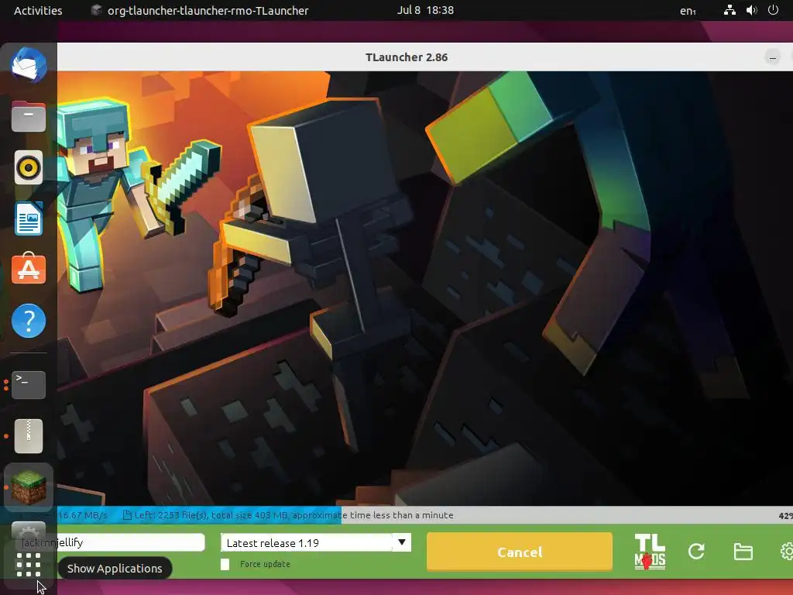Screen dimensions: 793x595
Task: Switch to the Terminal dock icon
Action: coord(29,384)
